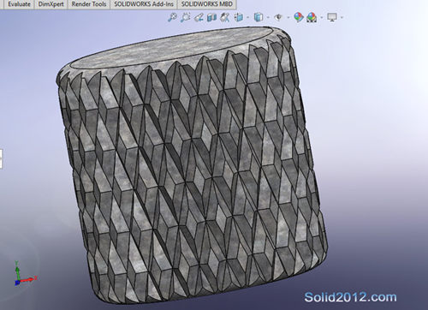Expand the Hide/Show Items dropdown arrow
428x310 pixels.
(288, 18)
